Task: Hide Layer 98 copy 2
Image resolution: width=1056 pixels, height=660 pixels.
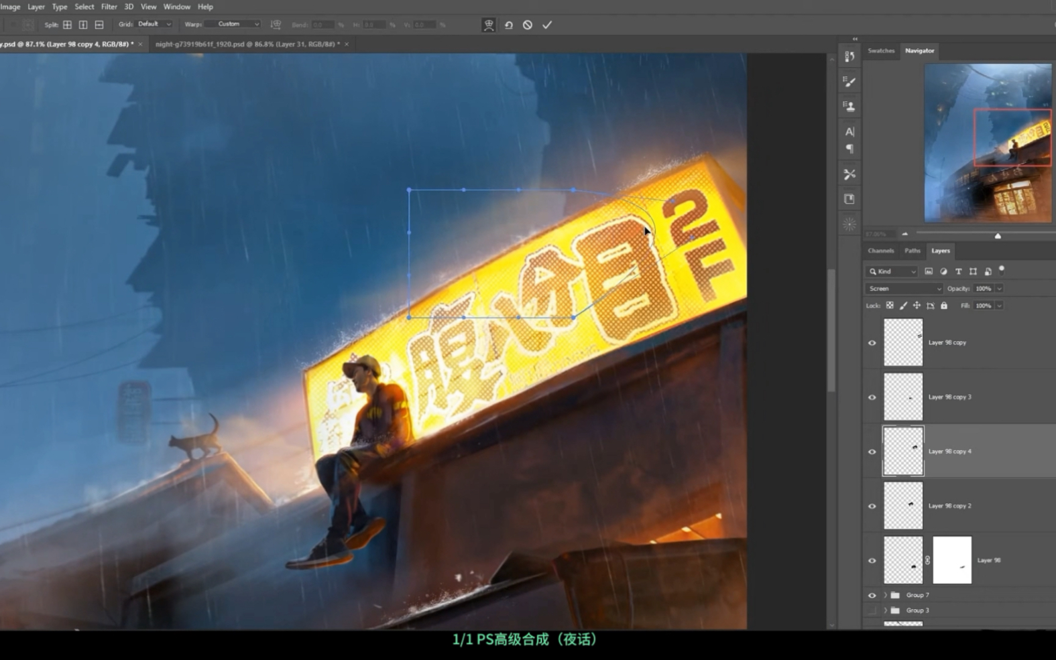Action: click(x=872, y=506)
